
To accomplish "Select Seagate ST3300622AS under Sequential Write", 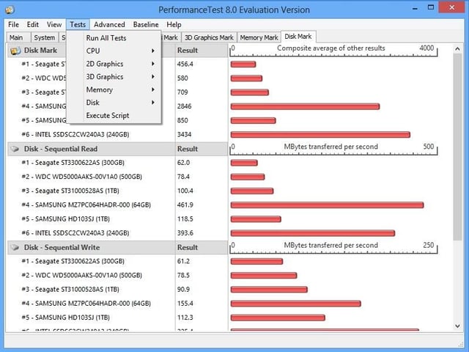I will (x=73, y=261).
